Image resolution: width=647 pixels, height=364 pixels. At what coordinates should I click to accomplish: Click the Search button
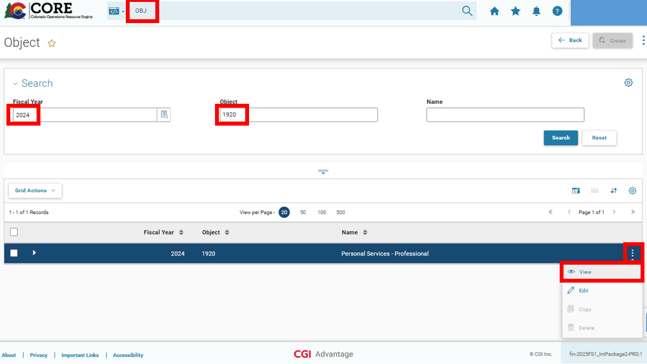(561, 138)
